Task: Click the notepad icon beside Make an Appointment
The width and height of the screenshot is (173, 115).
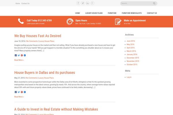Action: point(118,22)
